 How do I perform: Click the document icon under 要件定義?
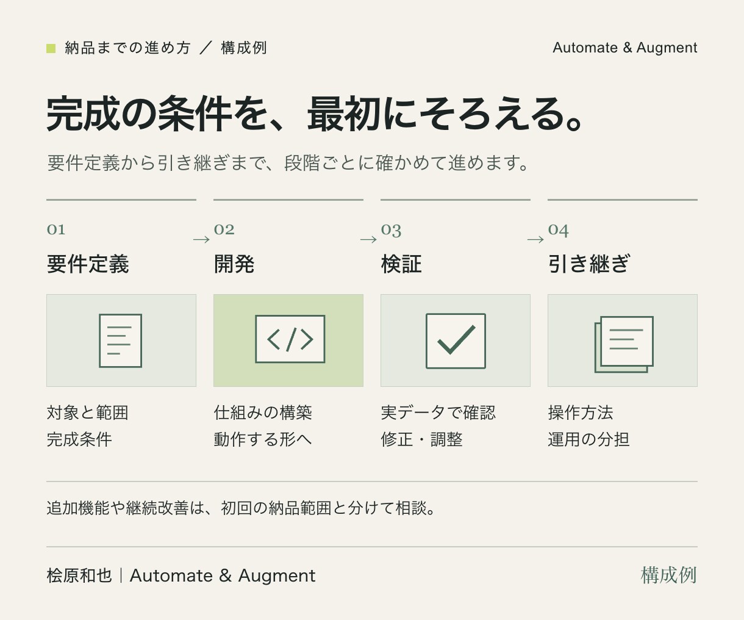(x=121, y=341)
